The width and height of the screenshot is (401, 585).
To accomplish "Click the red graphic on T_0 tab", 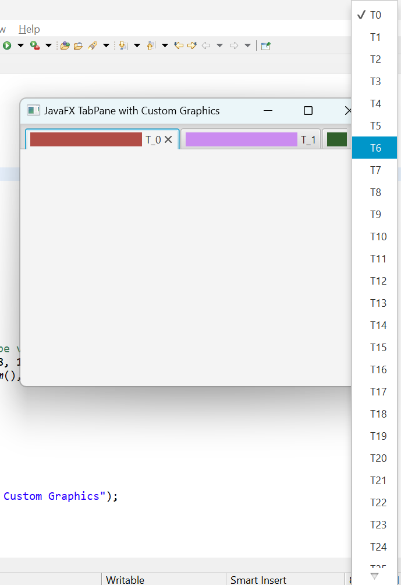I will [86, 139].
